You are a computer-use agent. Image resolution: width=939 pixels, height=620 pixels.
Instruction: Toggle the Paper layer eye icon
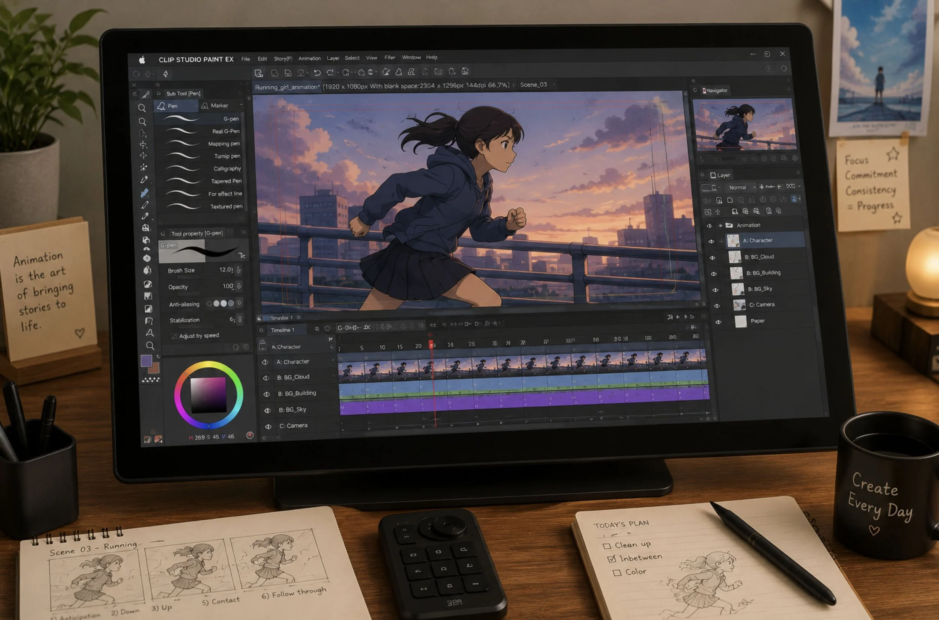[719, 322]
